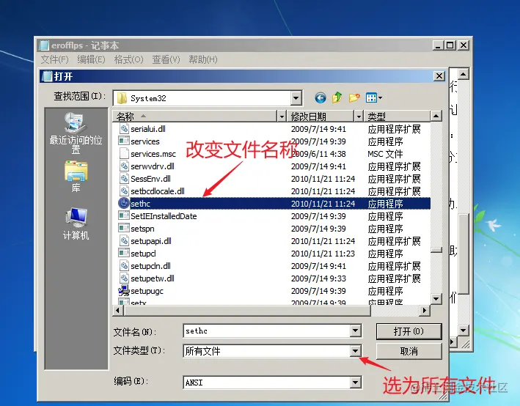This screenshot has width=520, height=406.
Task: Click the sethc application icon
Action: tap(124, 203)
